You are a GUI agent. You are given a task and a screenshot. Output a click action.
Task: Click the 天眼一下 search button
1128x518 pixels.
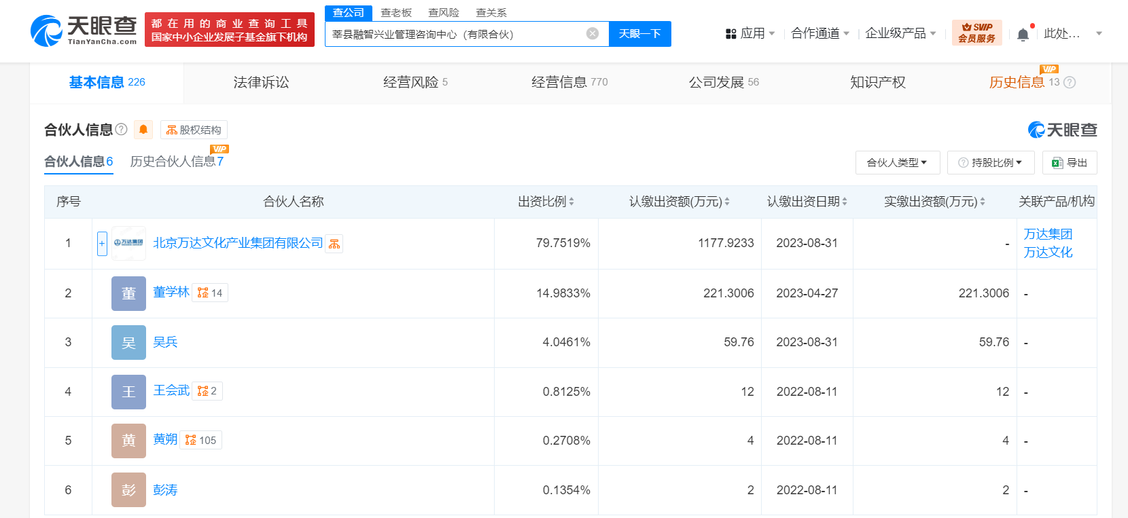[639, 33]
